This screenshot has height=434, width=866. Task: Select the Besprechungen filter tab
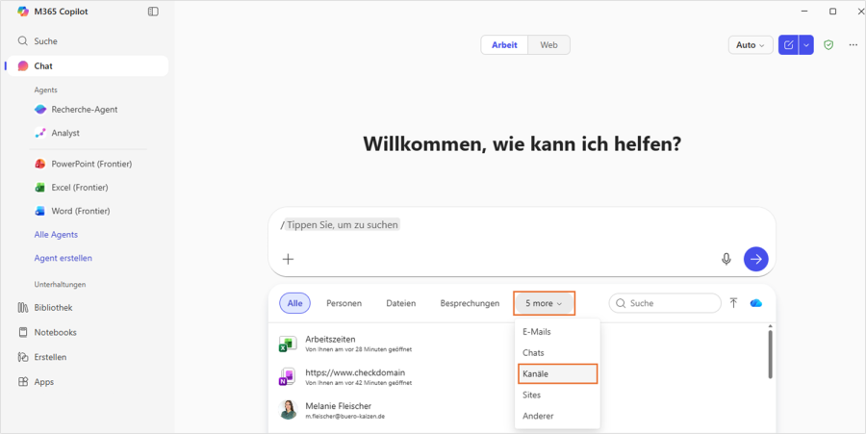pos(470,303)
